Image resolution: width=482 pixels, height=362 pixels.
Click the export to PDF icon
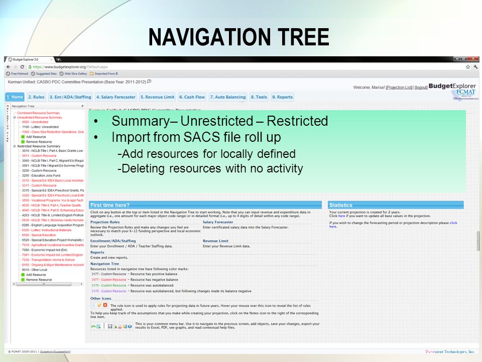pyautogui.click(x=120, y=326)
